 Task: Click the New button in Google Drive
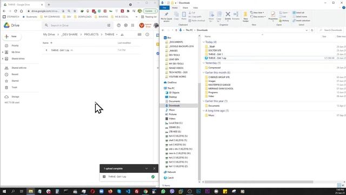tap(11, 36)
